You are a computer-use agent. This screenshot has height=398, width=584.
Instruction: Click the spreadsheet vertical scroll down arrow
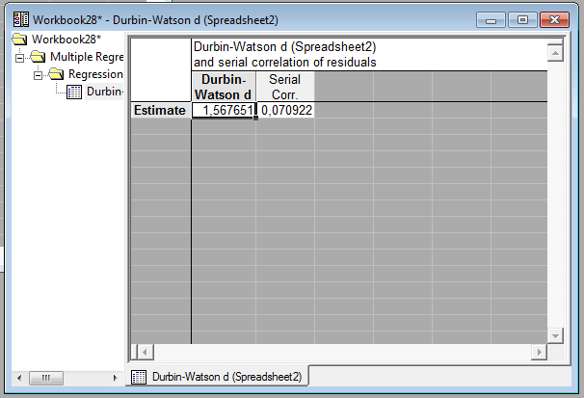click(x=555, y=335)
